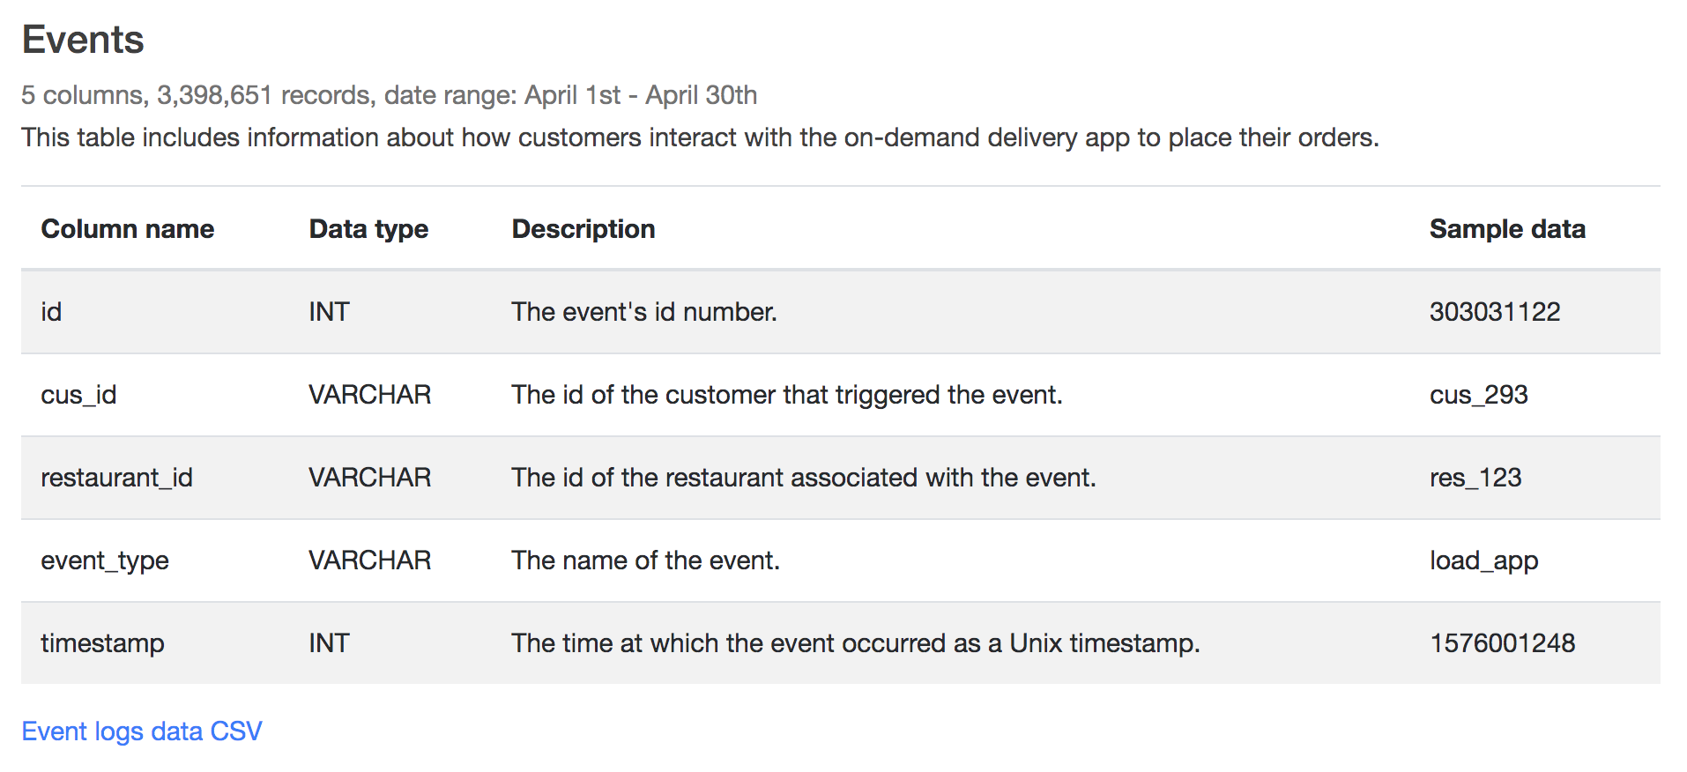Viewport: 1687px width, 772px height.
Task: Click sample value 303031122
Action: (1495, 312)
